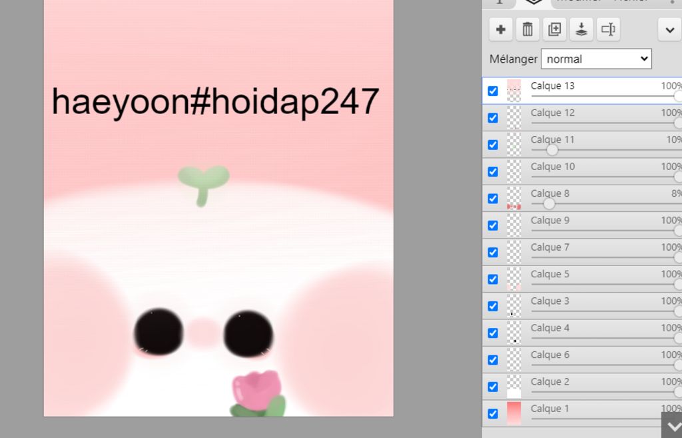The image size is (682, 438).
Task: Adjust the Calque 8 opacity slider handle
Action: [x=549, y=203]
